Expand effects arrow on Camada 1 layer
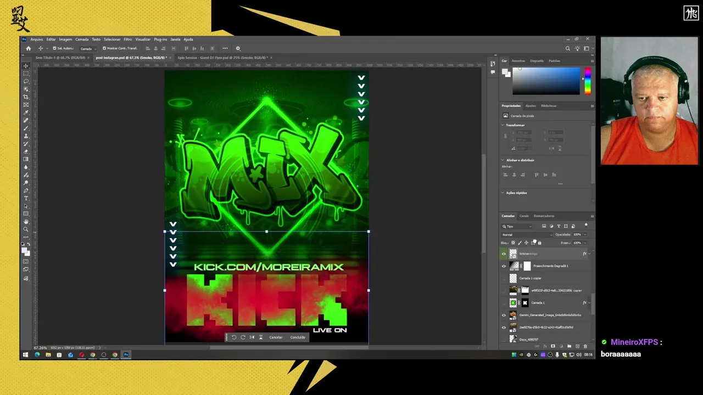The height and width of the screenshot is (395, 703). [589, 303]
